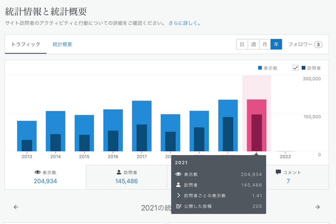Screen dimensions: 336x224
Task: Select the 2017 bar in the chart
Action: pos(142,126)
